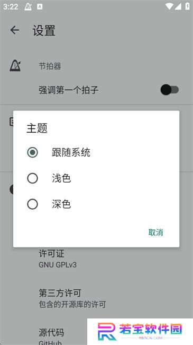
Task: Open 第三方许可 settings entry
Action: [x=96, y=298]
